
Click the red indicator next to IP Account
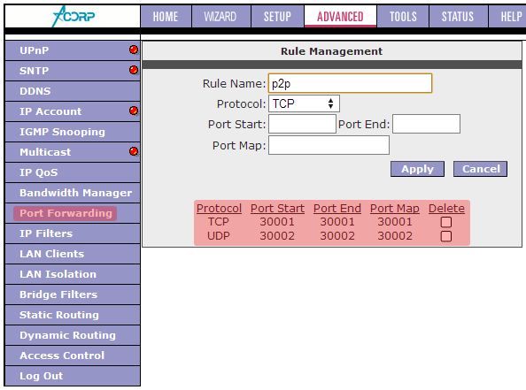134,111
